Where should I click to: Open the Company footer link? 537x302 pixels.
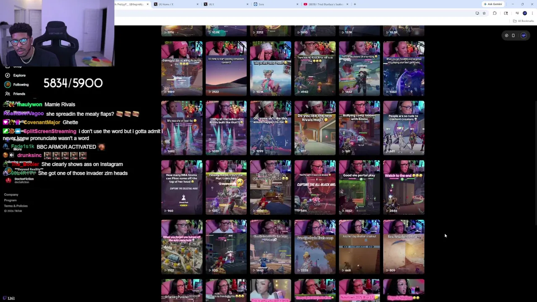click(11, 195)
